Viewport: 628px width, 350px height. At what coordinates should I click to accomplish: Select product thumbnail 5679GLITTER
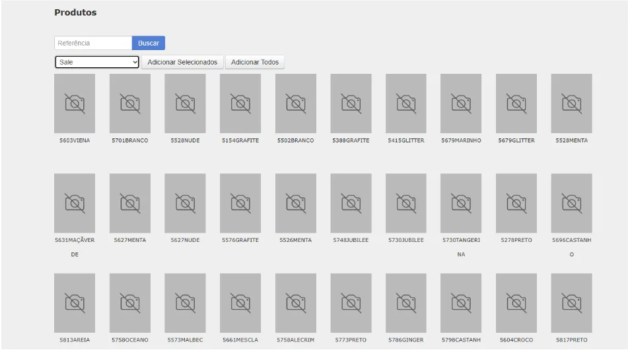coord(516,103)
